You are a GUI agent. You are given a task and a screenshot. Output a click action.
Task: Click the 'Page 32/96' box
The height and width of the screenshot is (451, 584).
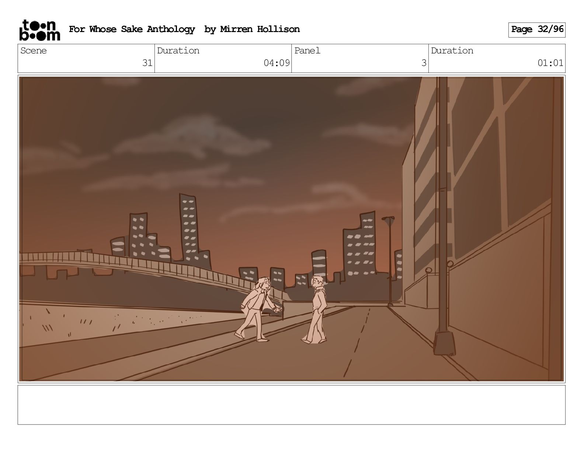[537, 29]
